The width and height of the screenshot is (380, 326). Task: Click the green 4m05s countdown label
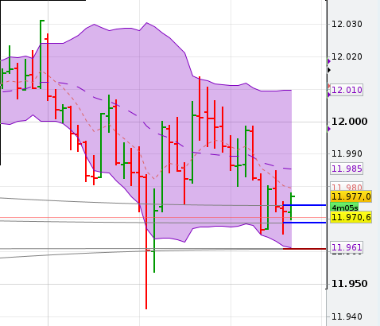click(x=344, y=208)
